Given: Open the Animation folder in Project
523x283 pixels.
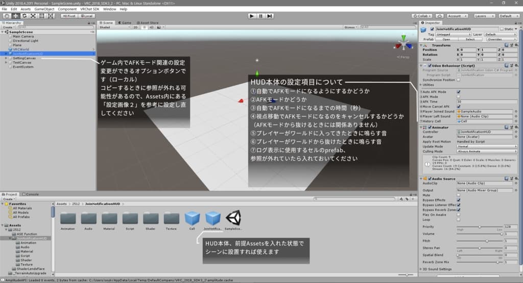Looking at the screenshot, I should pos(68,221).
